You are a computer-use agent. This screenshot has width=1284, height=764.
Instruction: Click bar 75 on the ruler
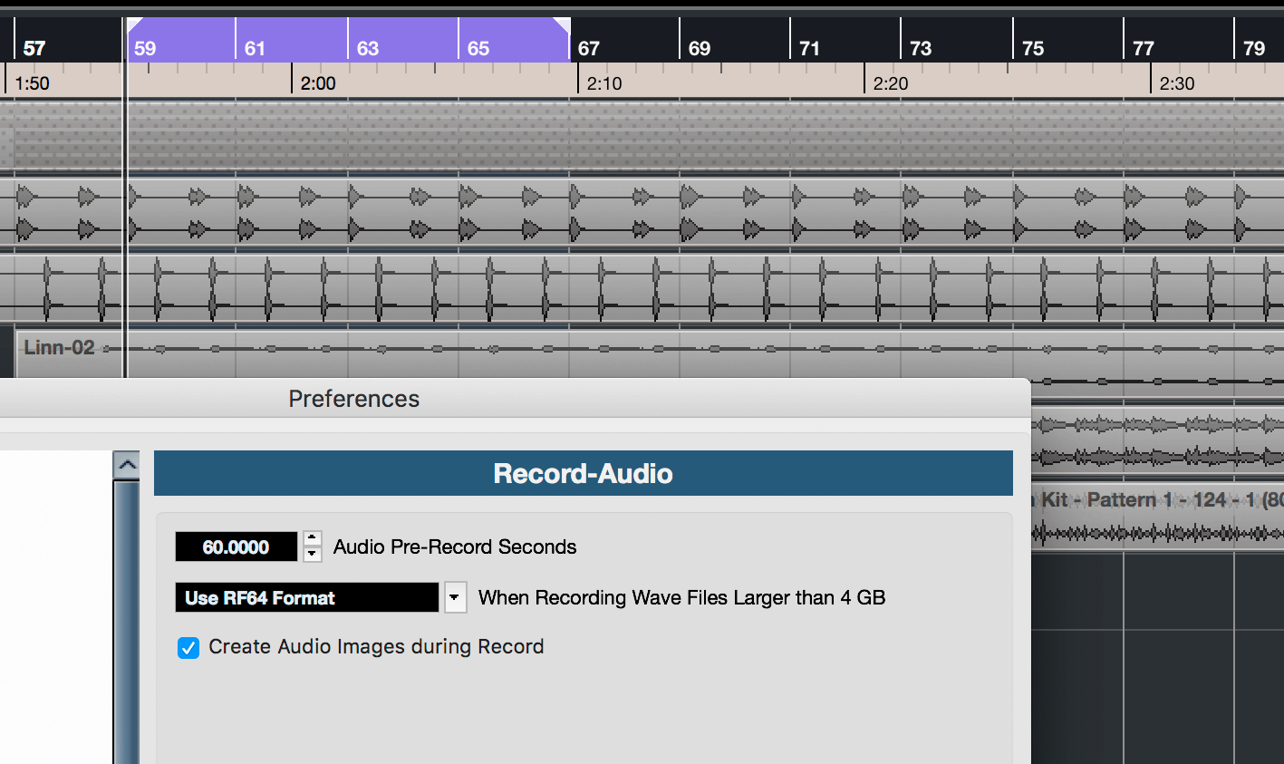coord(1033,48)
